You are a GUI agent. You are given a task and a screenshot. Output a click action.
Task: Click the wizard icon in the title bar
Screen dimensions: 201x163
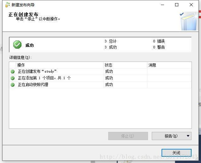(8, 5)
